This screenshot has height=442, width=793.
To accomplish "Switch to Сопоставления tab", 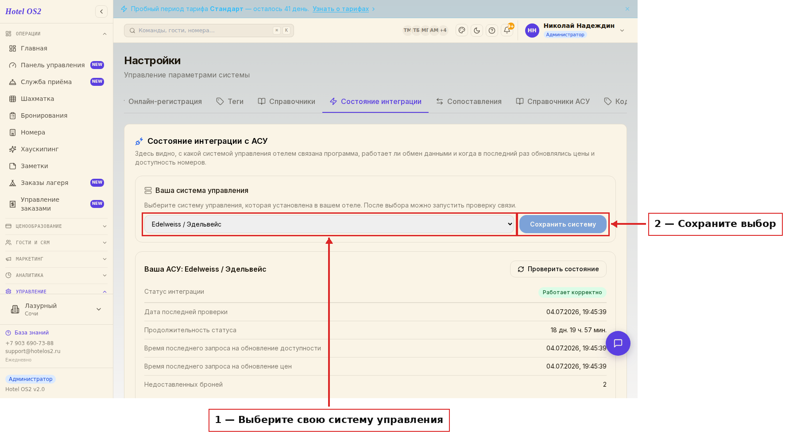I will pyautogui.click(x=468, y=101).
